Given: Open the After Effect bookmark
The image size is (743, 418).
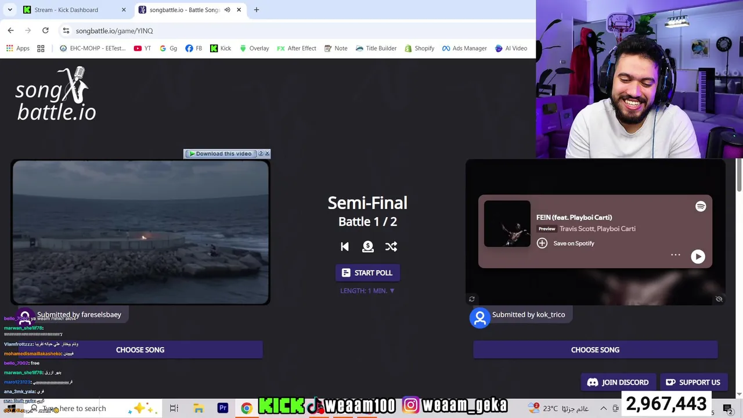Looking at the screenshot, I should 297,48.
